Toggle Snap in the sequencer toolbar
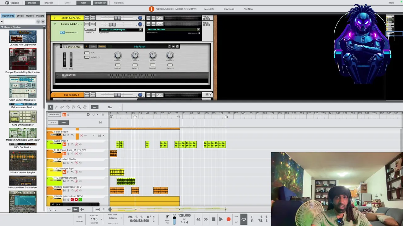The image size is (403, 226). [x=95, y=107]
